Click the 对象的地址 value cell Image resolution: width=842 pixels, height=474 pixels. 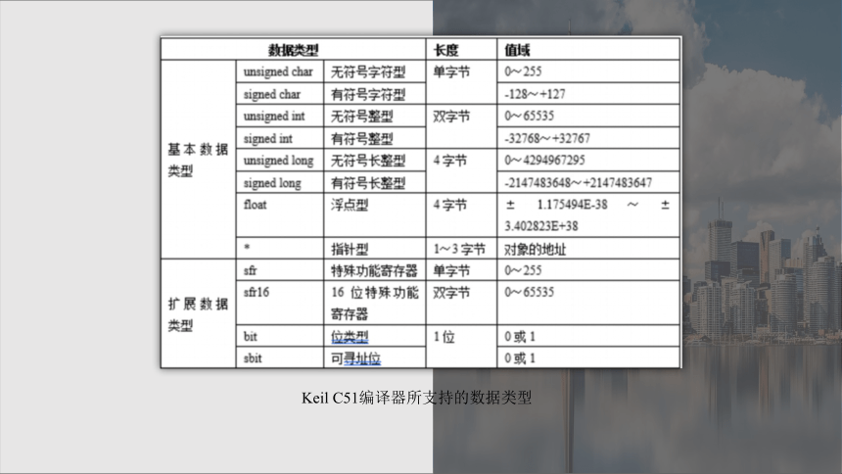588,249
